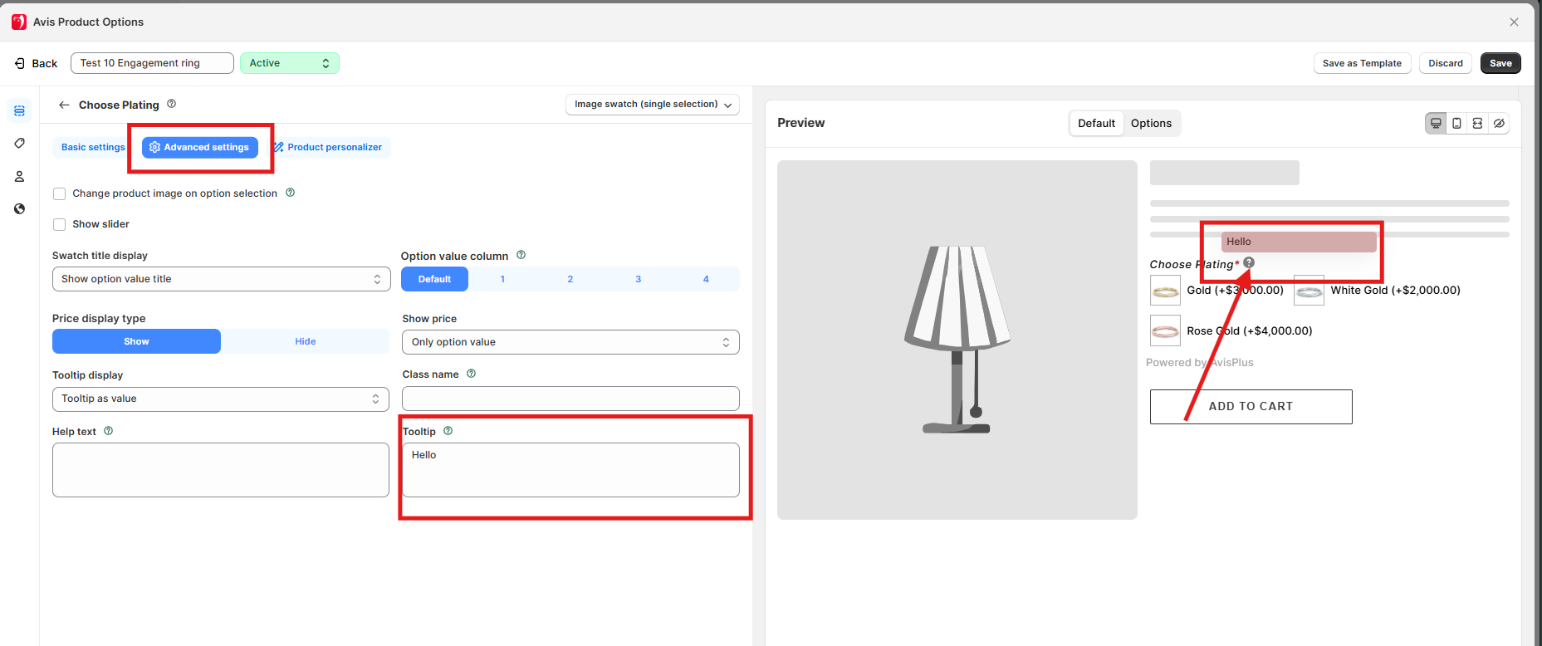
Task: Switch preview to mobile view icon
Action: pos(1456,123)
